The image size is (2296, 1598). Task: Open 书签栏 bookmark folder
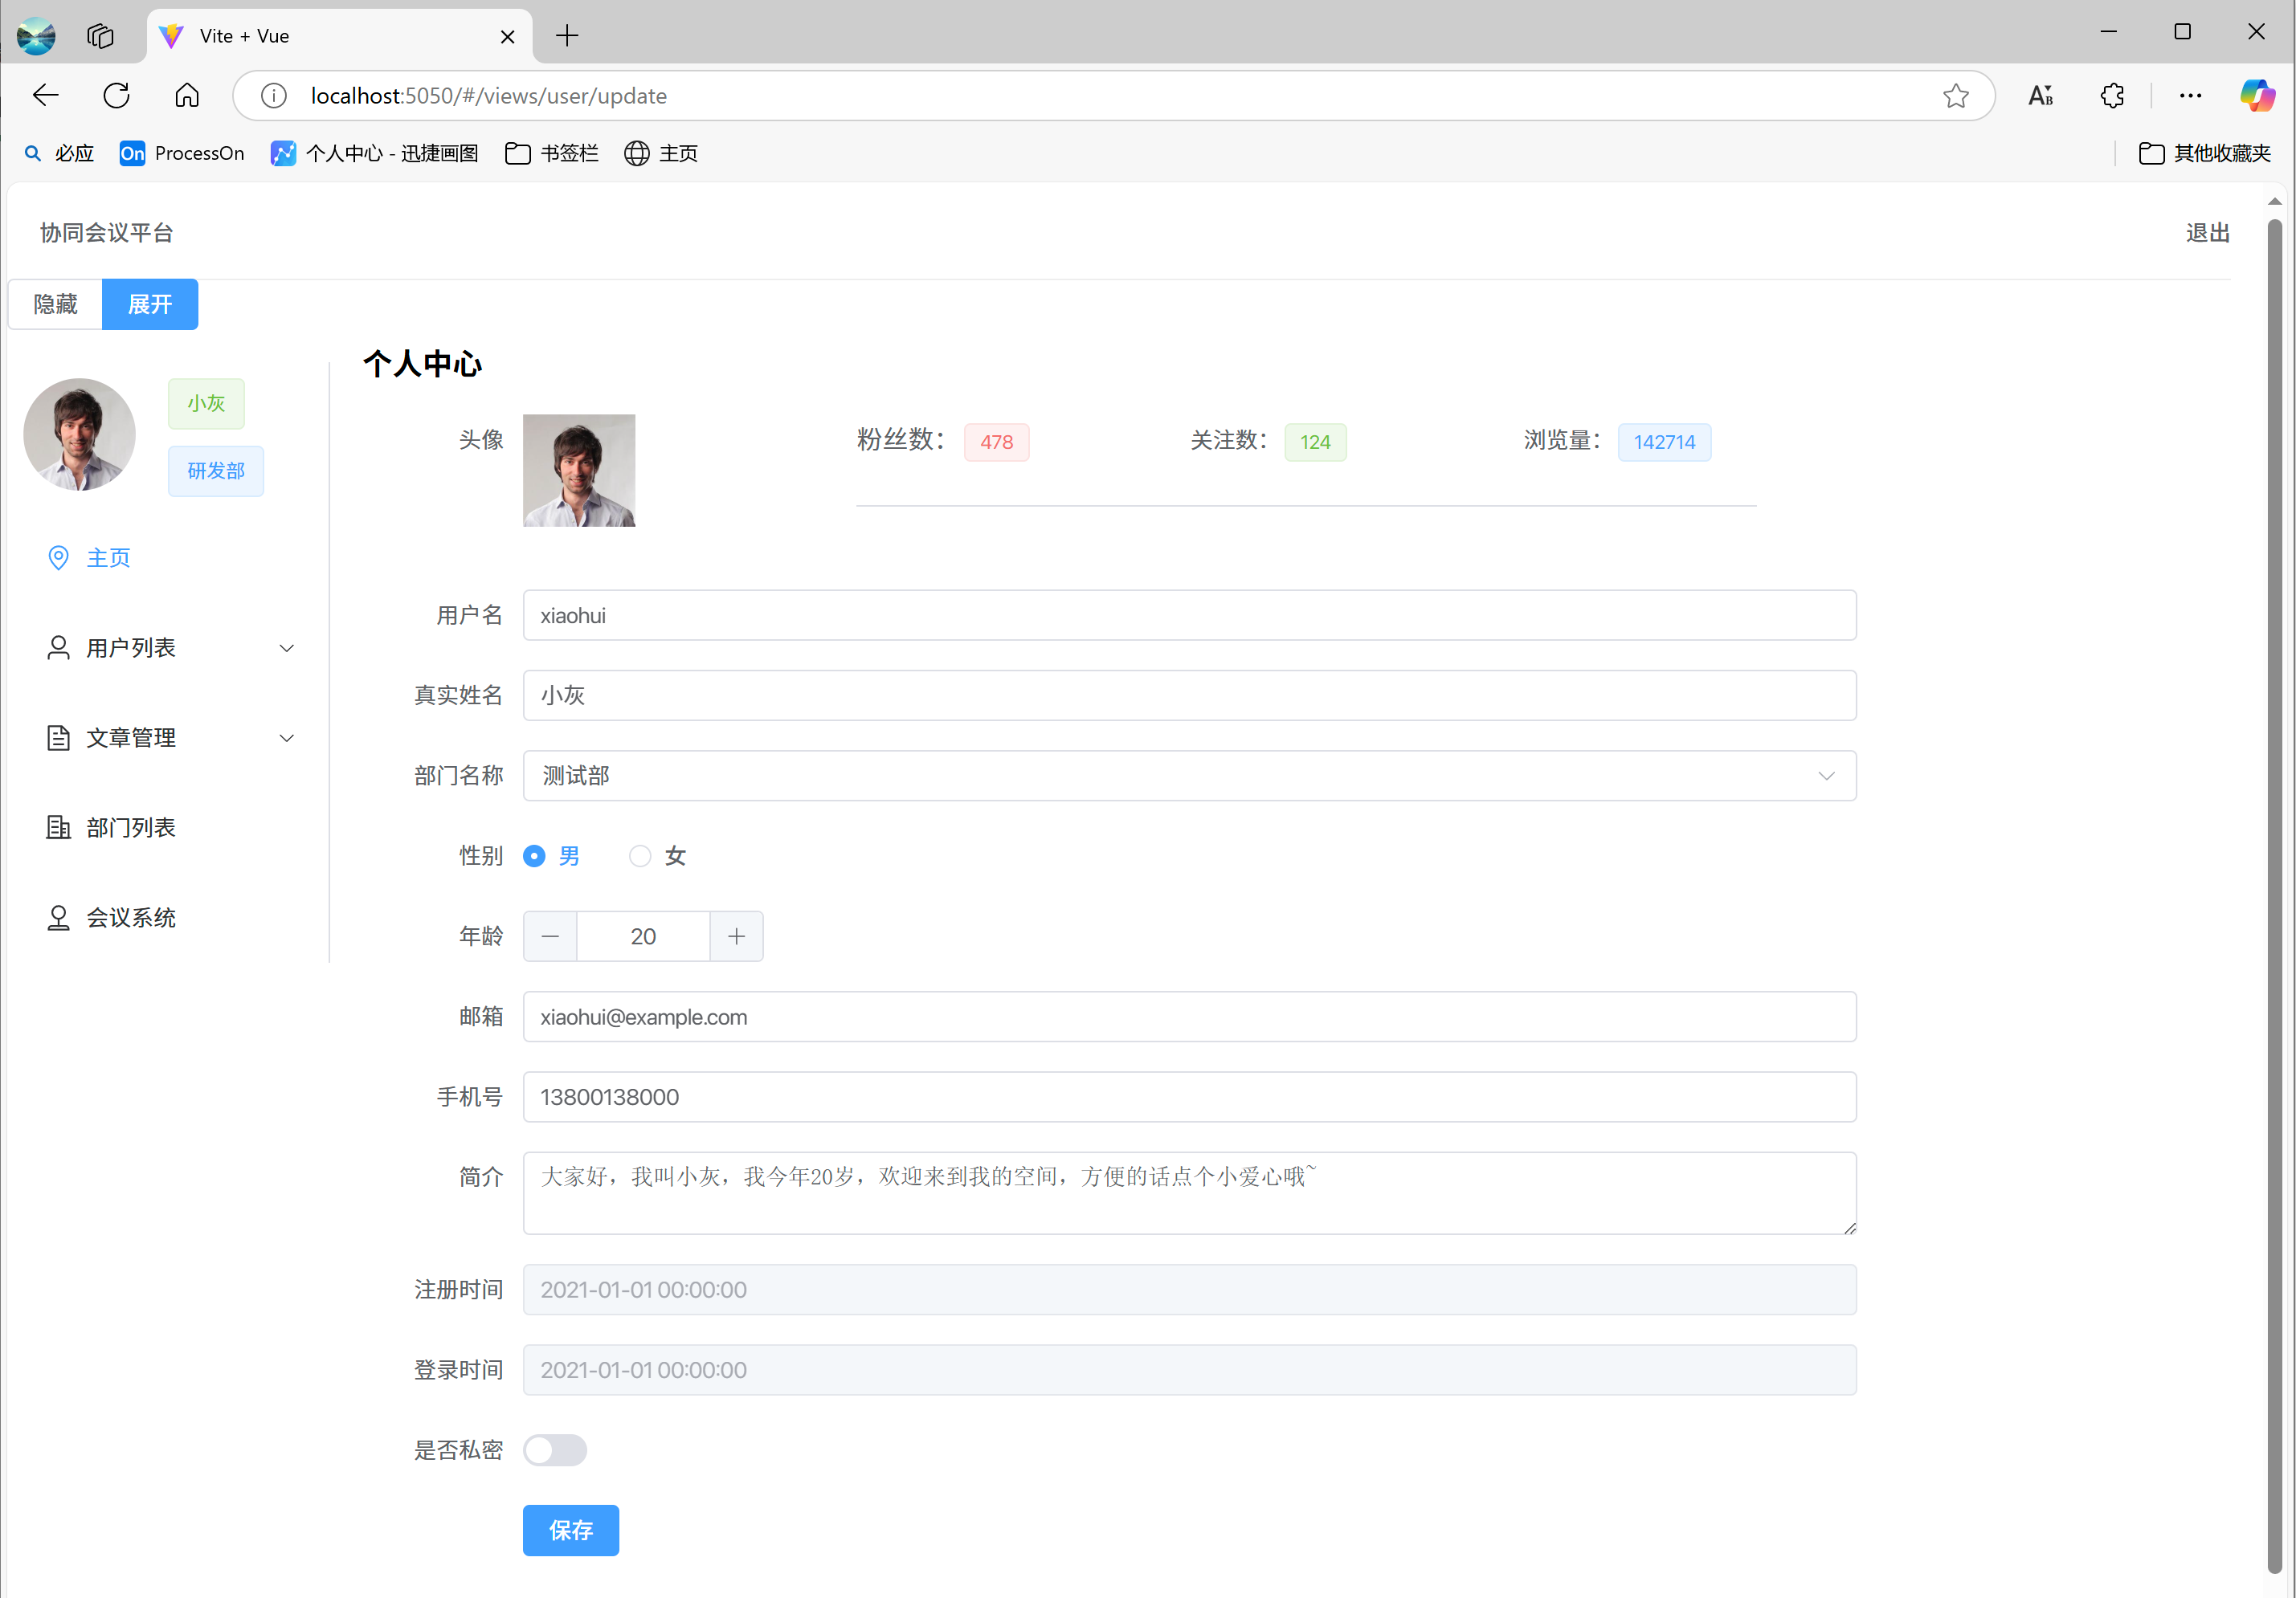(x=552, y=153)
